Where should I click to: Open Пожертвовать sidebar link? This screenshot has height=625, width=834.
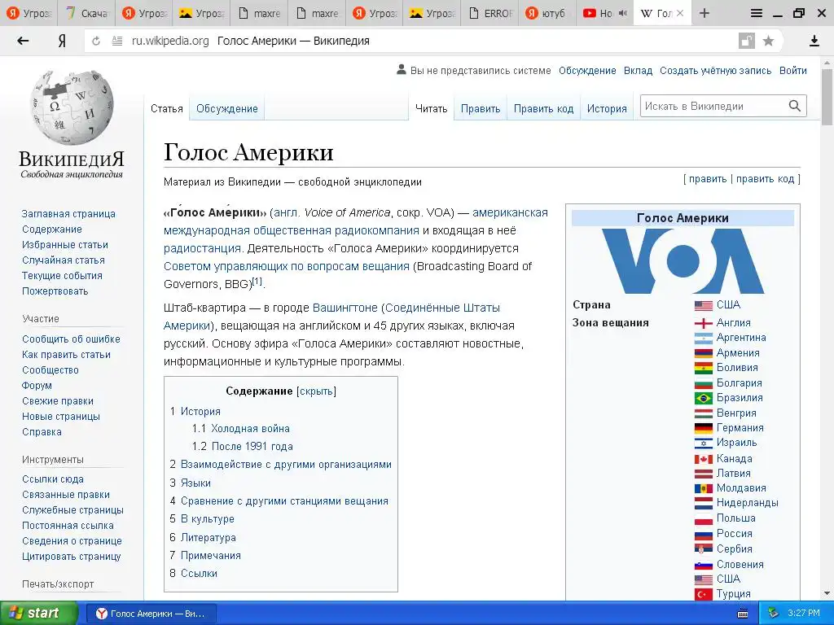click(55, 291)
